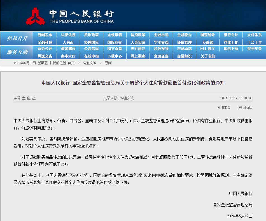Open 政策解读 page
The width and height of the screenshot is (266, 221).
click(68, 49)
